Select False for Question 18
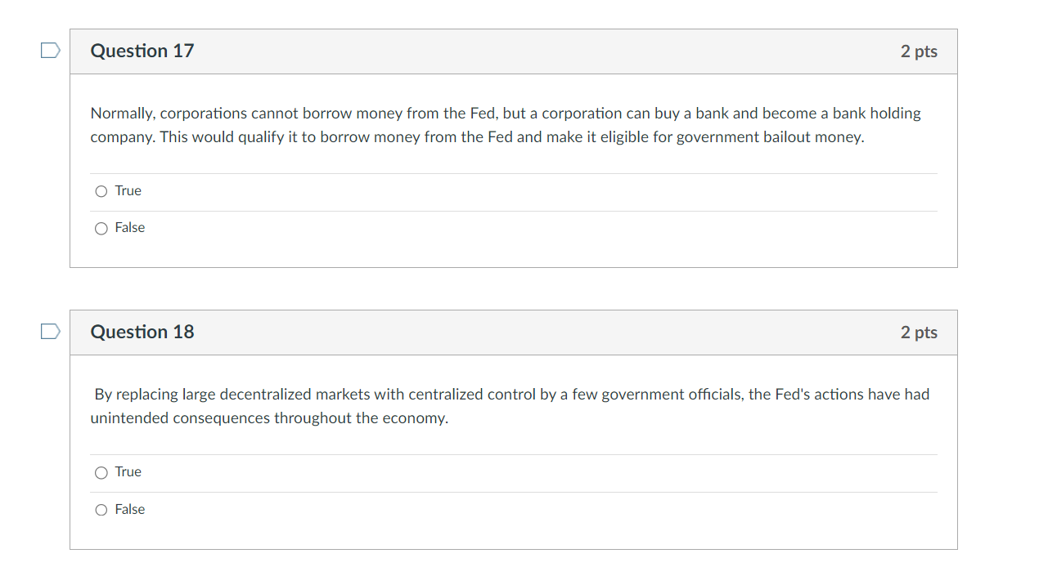The image size is (1057, 567). (x=101, y=509)
